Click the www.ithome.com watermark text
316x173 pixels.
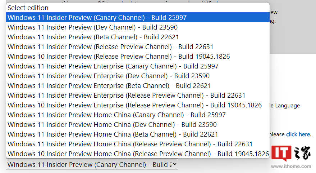[291, 167]
